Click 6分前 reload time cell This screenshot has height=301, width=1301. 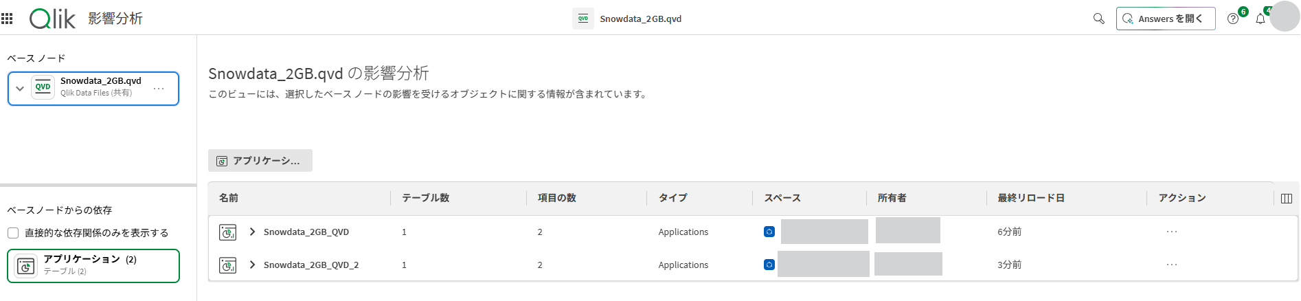click(1010, 232)
